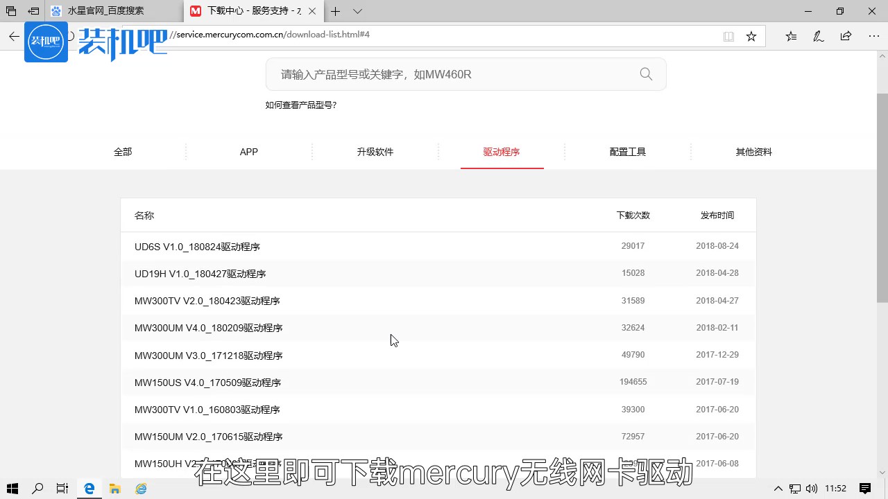Click the search magnifier in the product search box
888x499 pixels.
point(645,74)
